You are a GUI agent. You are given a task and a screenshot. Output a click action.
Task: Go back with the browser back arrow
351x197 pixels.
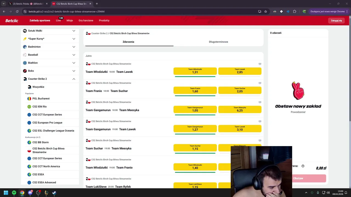(x=4, y=11)
